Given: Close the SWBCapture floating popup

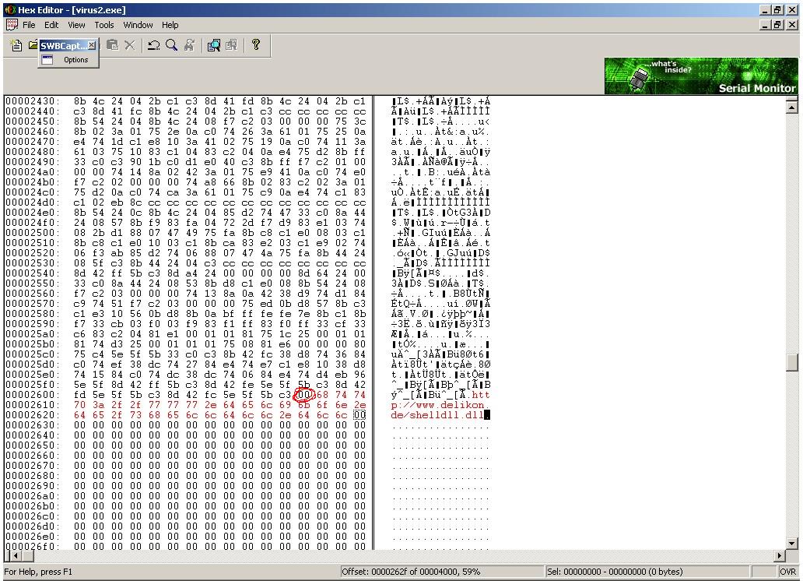Looking at the screenshot, I should coord(92,45).
